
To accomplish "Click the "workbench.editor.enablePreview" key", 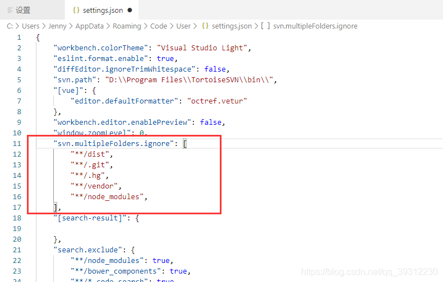I will 122,123.
